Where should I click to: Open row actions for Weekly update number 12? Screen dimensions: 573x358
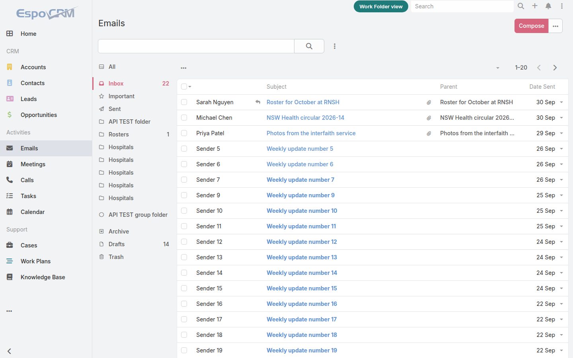point(561,242)
